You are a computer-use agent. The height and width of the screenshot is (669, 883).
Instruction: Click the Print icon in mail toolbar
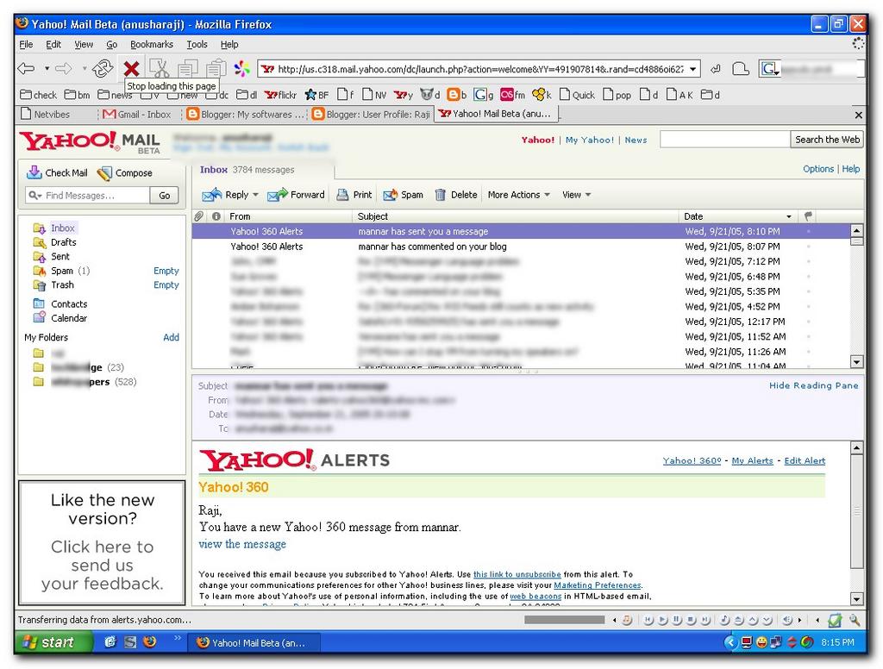tap(342, 195)
